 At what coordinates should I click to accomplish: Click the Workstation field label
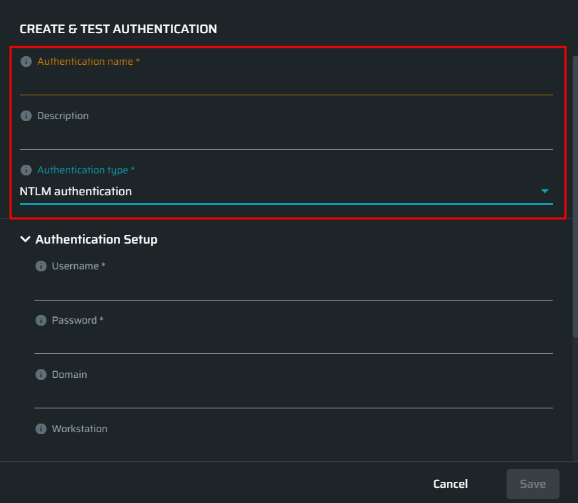pyautogui.click(x=79, y=429)
